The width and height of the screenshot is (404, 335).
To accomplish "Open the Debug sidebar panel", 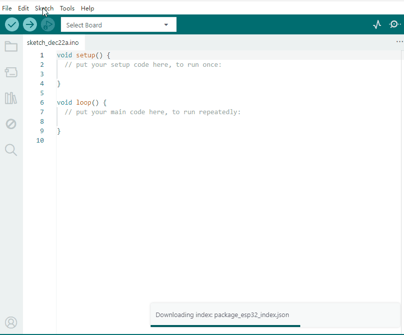I will coord(11,124).
